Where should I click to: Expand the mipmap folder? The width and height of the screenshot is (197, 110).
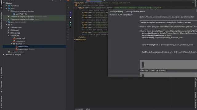tap(9, 33)
